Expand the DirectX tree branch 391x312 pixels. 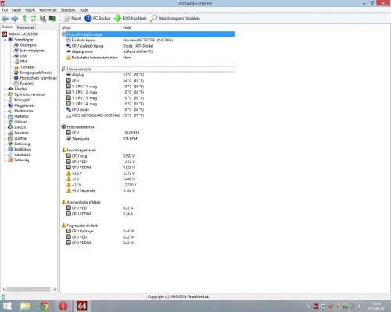click(5, 127)
